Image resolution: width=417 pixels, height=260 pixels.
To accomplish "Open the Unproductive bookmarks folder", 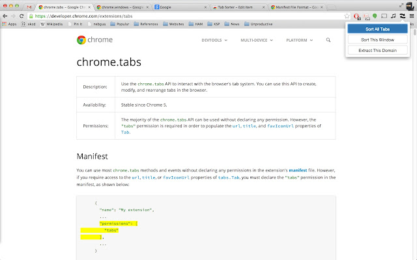I will click(259, 24).
